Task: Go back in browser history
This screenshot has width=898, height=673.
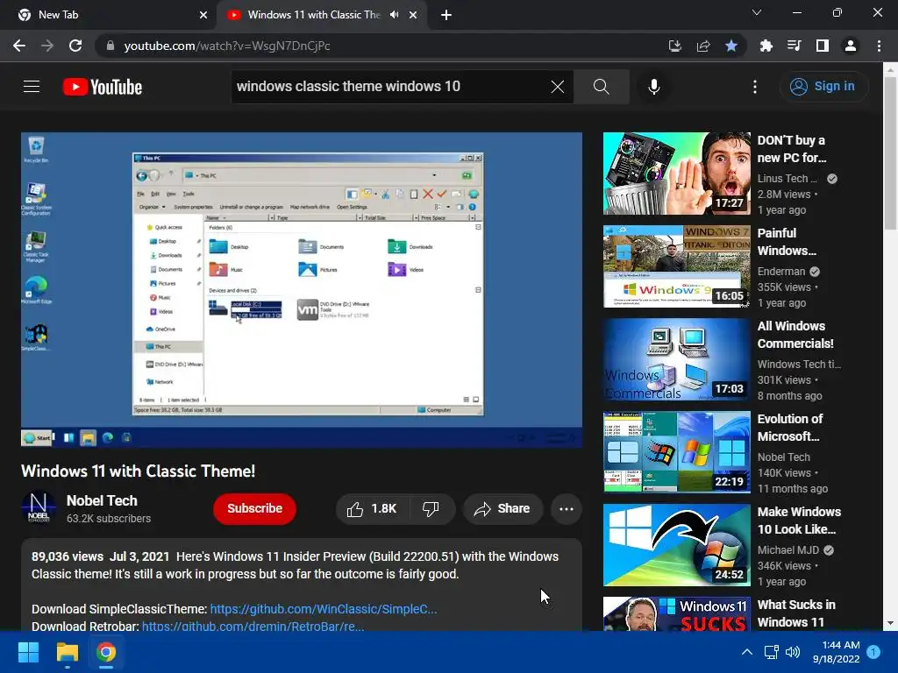Action: (x=19, y=46)
